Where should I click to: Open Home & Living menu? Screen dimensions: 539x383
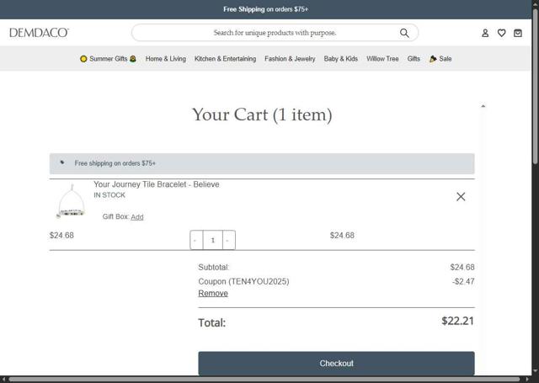tap(166, 59)
